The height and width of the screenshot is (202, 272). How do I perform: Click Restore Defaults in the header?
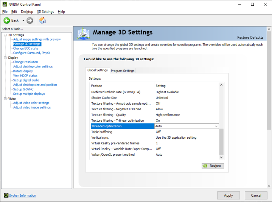tap(250, 38)
